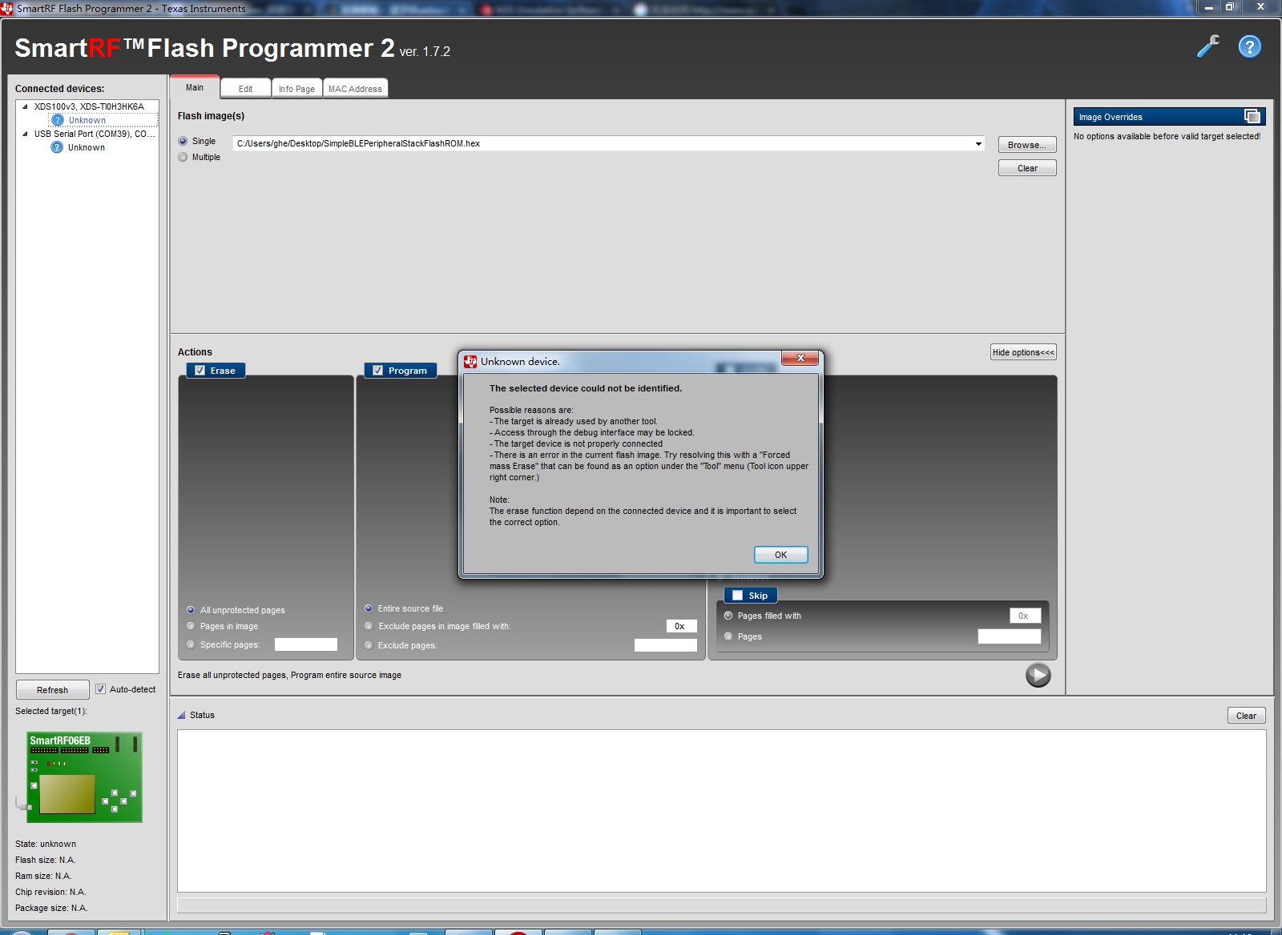
Task: Open the wrench Tool menu icon
Action: [x=1208, y=46]
